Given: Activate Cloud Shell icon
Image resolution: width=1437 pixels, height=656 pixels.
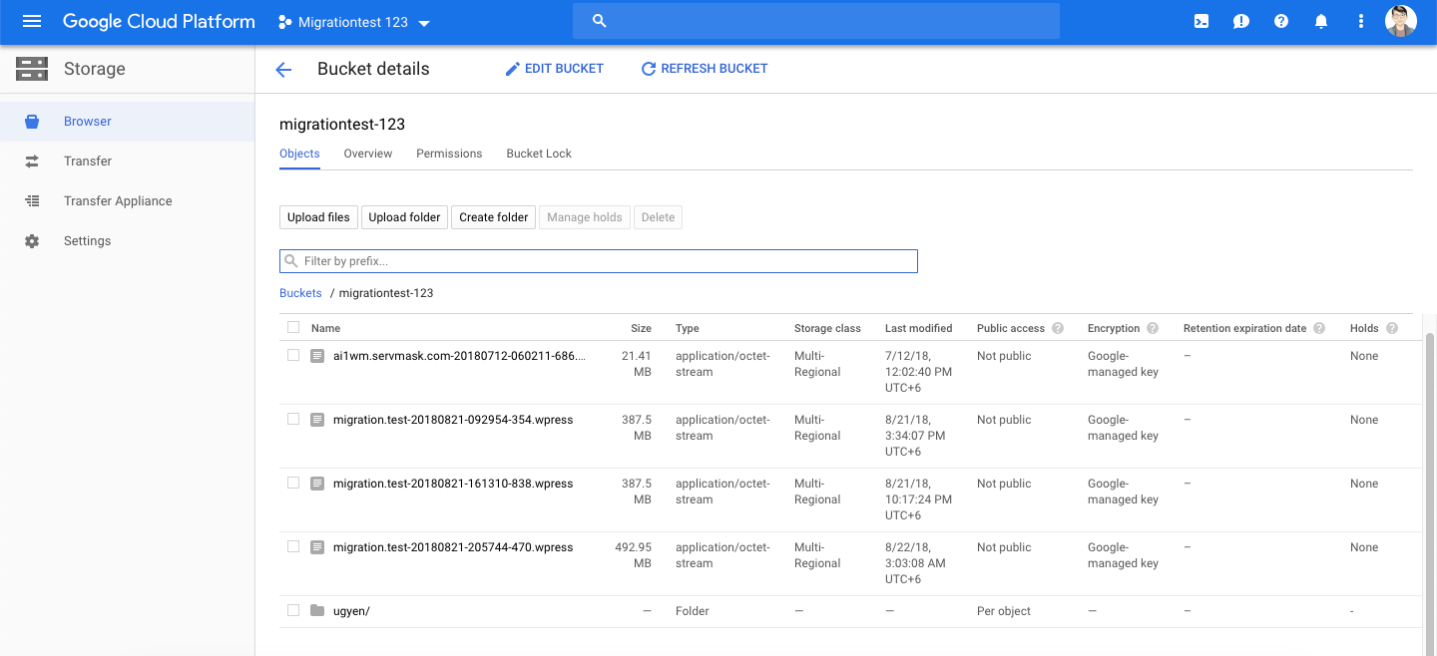Looking at the screenshot, I should (x=1201, y=22).
